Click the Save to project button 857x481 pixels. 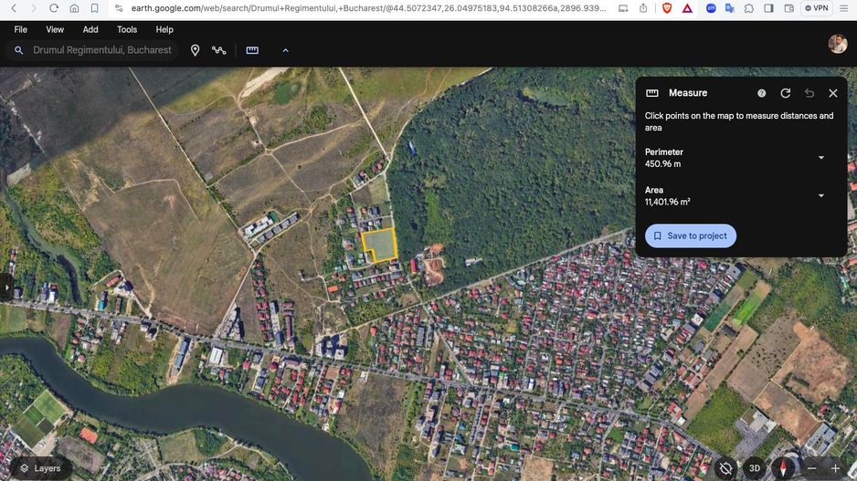pos(690,235)
